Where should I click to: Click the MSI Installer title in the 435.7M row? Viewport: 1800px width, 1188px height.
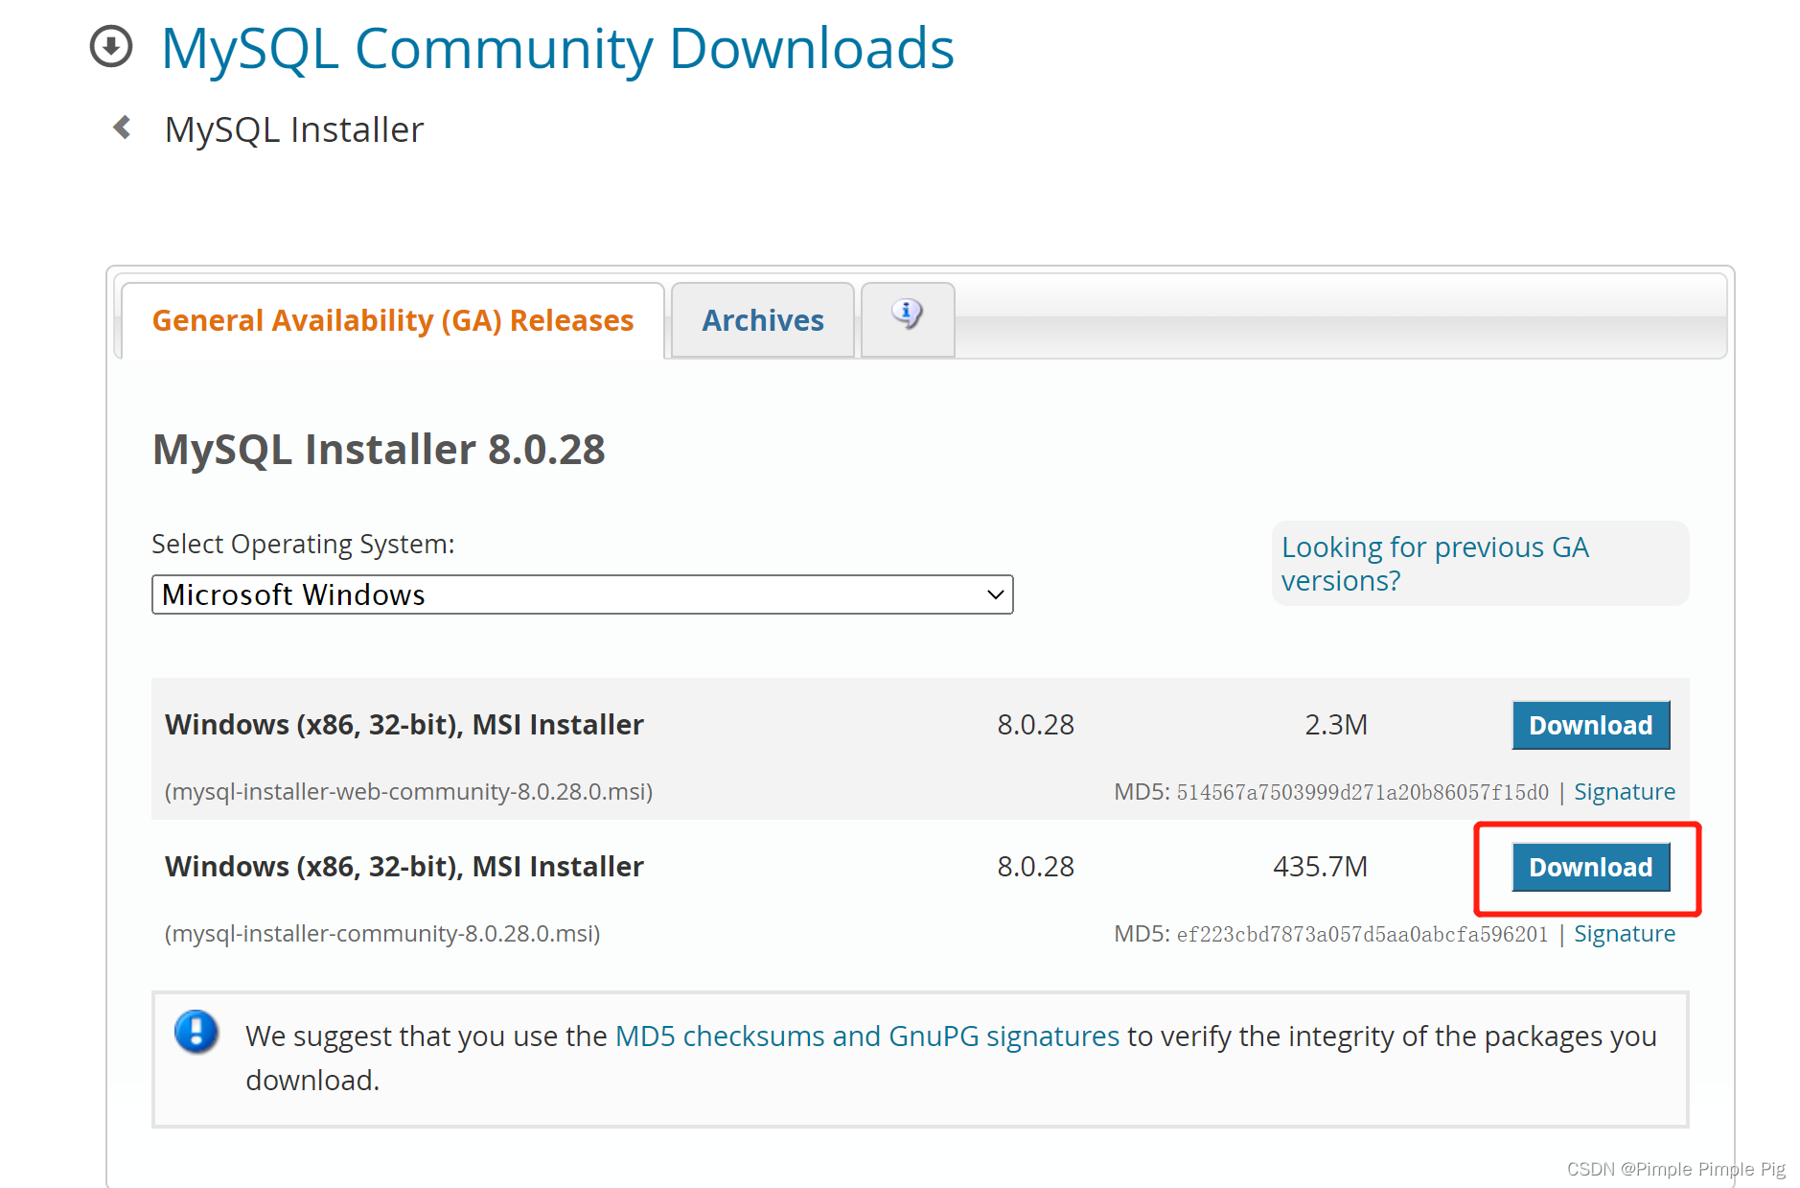404,867
